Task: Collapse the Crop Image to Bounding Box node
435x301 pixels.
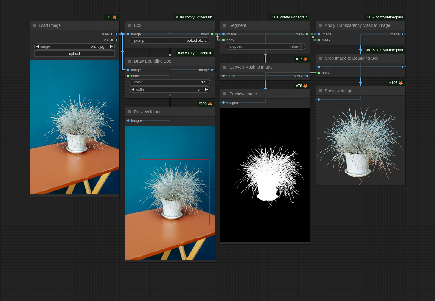Action: coord(320,58)
